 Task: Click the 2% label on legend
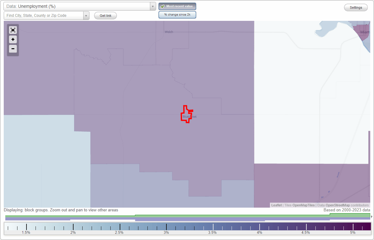click(73, 233)
